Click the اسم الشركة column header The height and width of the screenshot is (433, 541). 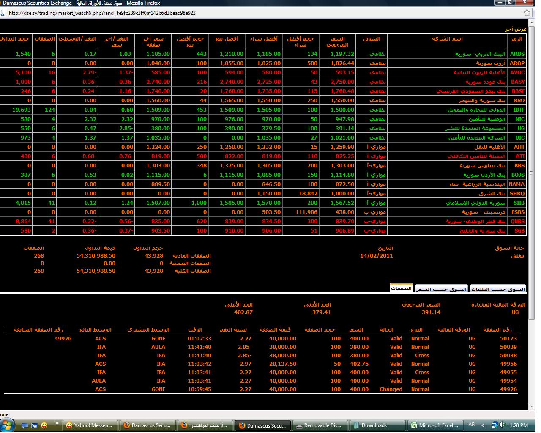[447, 39]
